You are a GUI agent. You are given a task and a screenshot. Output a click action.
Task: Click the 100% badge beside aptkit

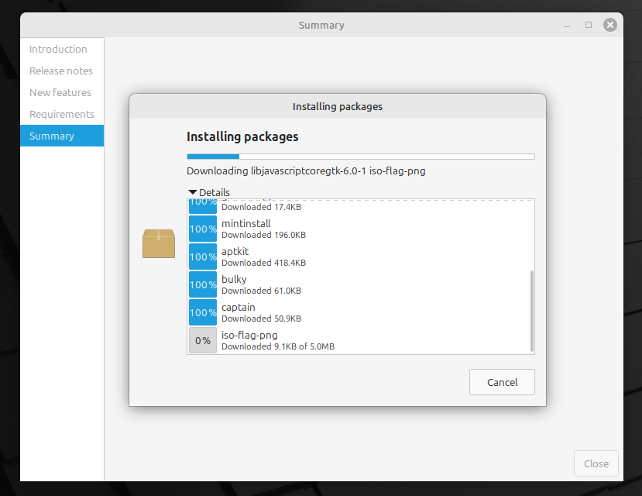pos(203,257)
